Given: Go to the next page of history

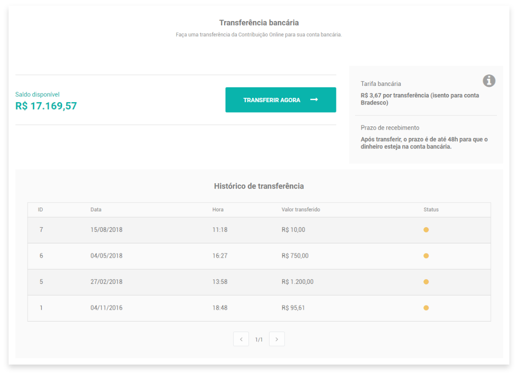Looking at the screenshot, I should pos(277,339).
